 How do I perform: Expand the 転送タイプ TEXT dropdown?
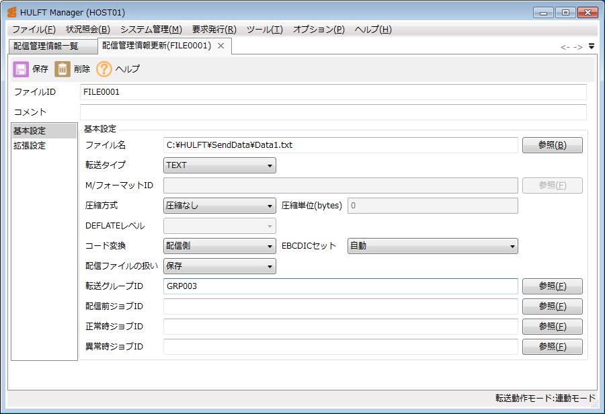[220, 165]
